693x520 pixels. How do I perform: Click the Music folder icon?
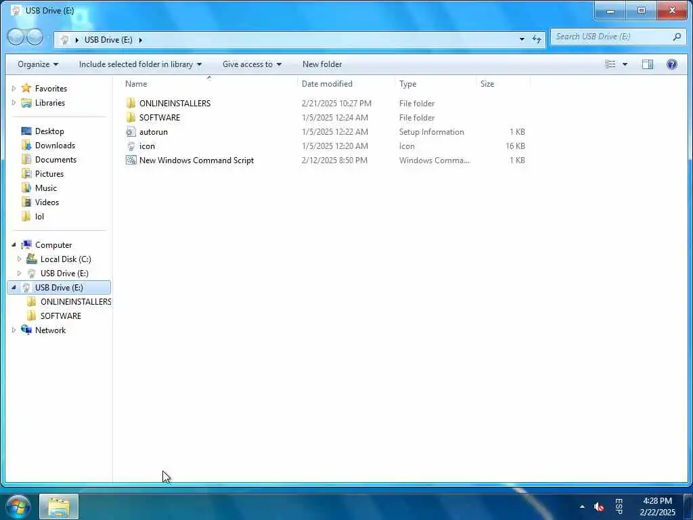26,188
